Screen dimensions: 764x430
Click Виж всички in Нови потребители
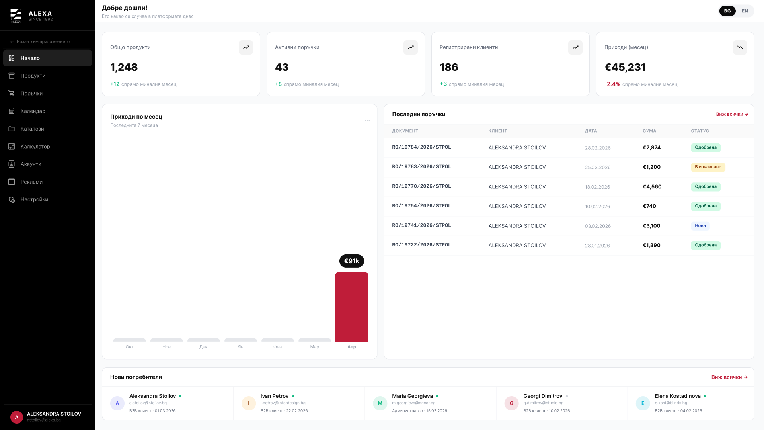coord(729,377)
